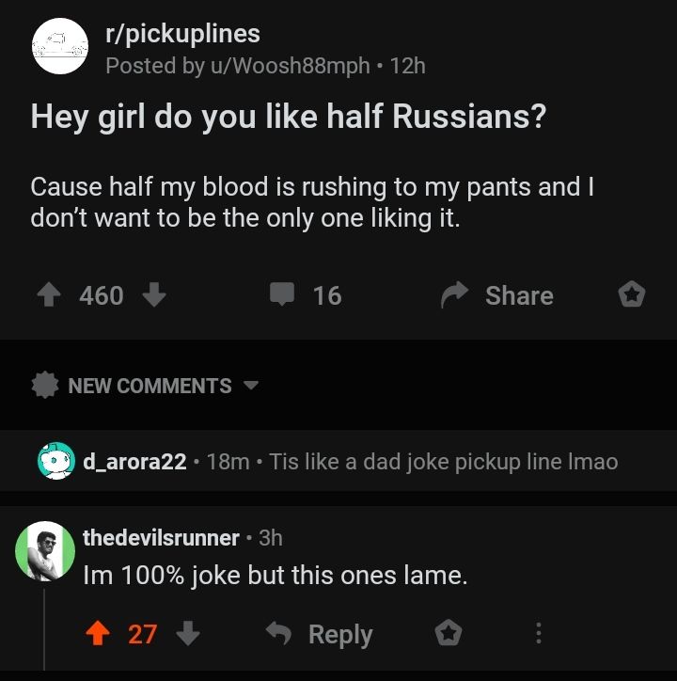Expand d_arora22's collapsed comment text

tap(444, 462)
